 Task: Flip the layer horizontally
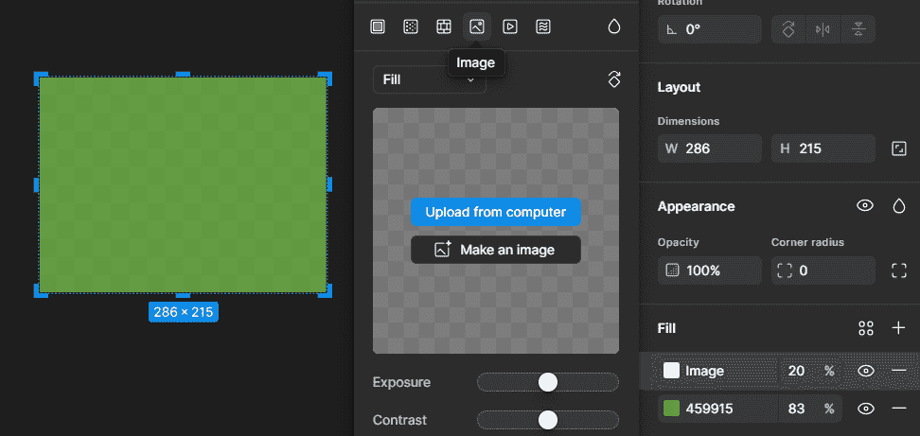823,29
